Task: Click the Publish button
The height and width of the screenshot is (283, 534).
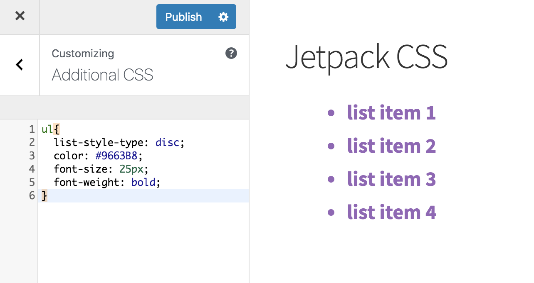Action: tap(184, 17)
